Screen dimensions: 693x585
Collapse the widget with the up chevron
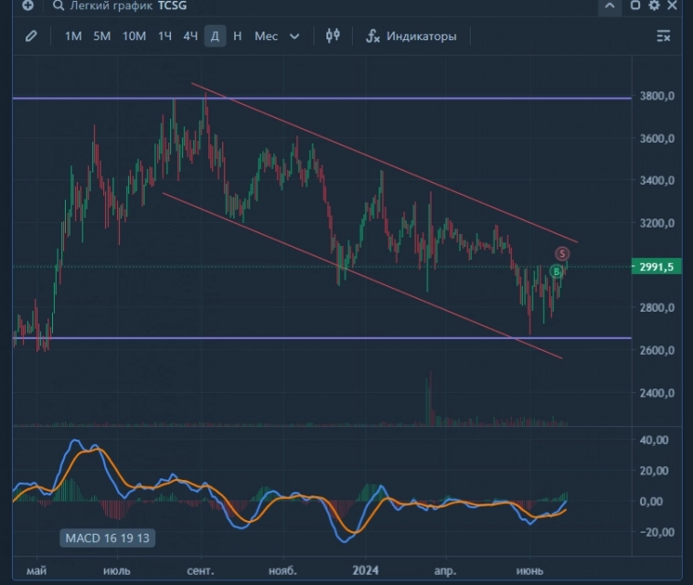(x=610, y=6)
